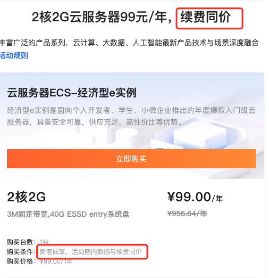Click the 3M固定带宽,40G ESSD entry系统盘 text

tap(68, 214)
